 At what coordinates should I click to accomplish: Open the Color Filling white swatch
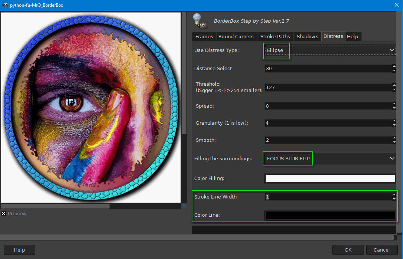(331, 178)
